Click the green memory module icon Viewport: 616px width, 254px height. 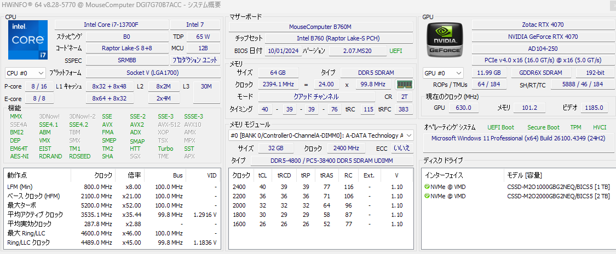pyautogui.click(x=405, y=85)
